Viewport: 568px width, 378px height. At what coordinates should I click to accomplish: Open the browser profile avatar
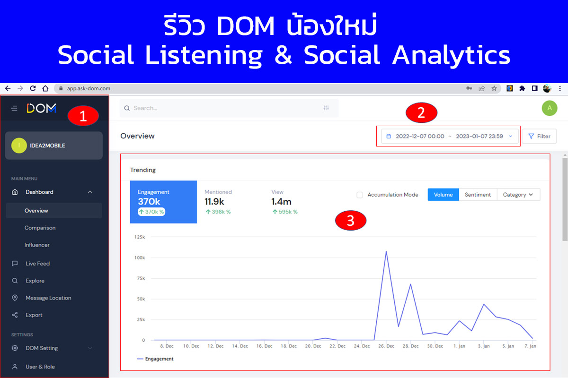point(547,88)
